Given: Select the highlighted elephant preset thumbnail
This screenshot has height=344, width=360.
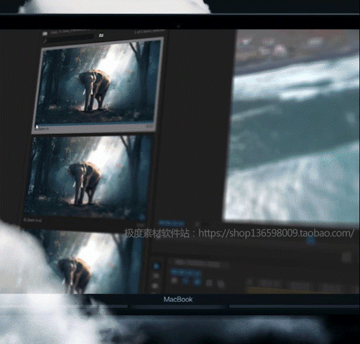Looking at the screenshot, I should (x=98, y=86).
